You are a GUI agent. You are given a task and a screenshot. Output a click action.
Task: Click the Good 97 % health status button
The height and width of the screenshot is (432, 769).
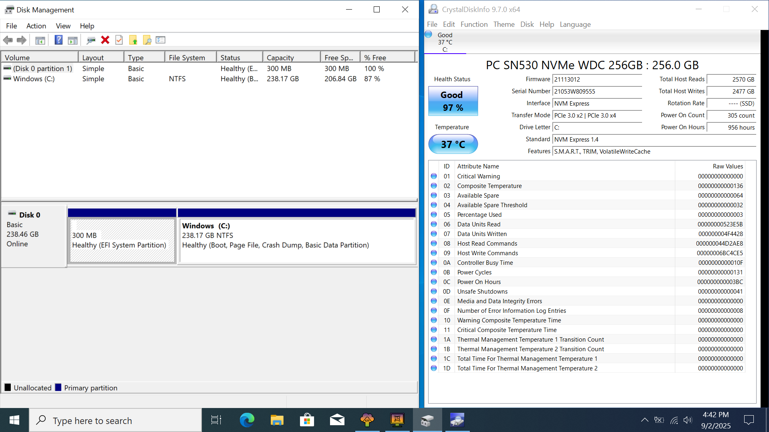tap(453, 101)
